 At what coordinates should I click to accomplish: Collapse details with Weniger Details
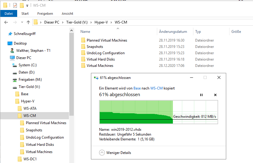[115, 153]
